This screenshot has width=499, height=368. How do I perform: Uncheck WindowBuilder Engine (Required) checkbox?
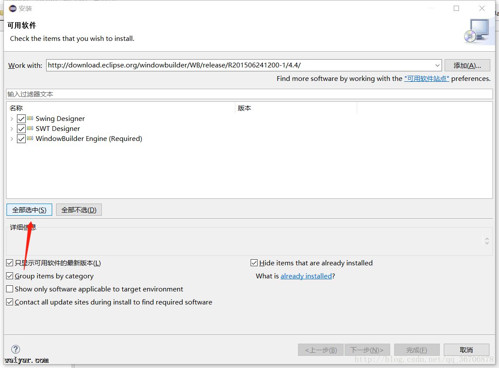(x=21, y=139)
